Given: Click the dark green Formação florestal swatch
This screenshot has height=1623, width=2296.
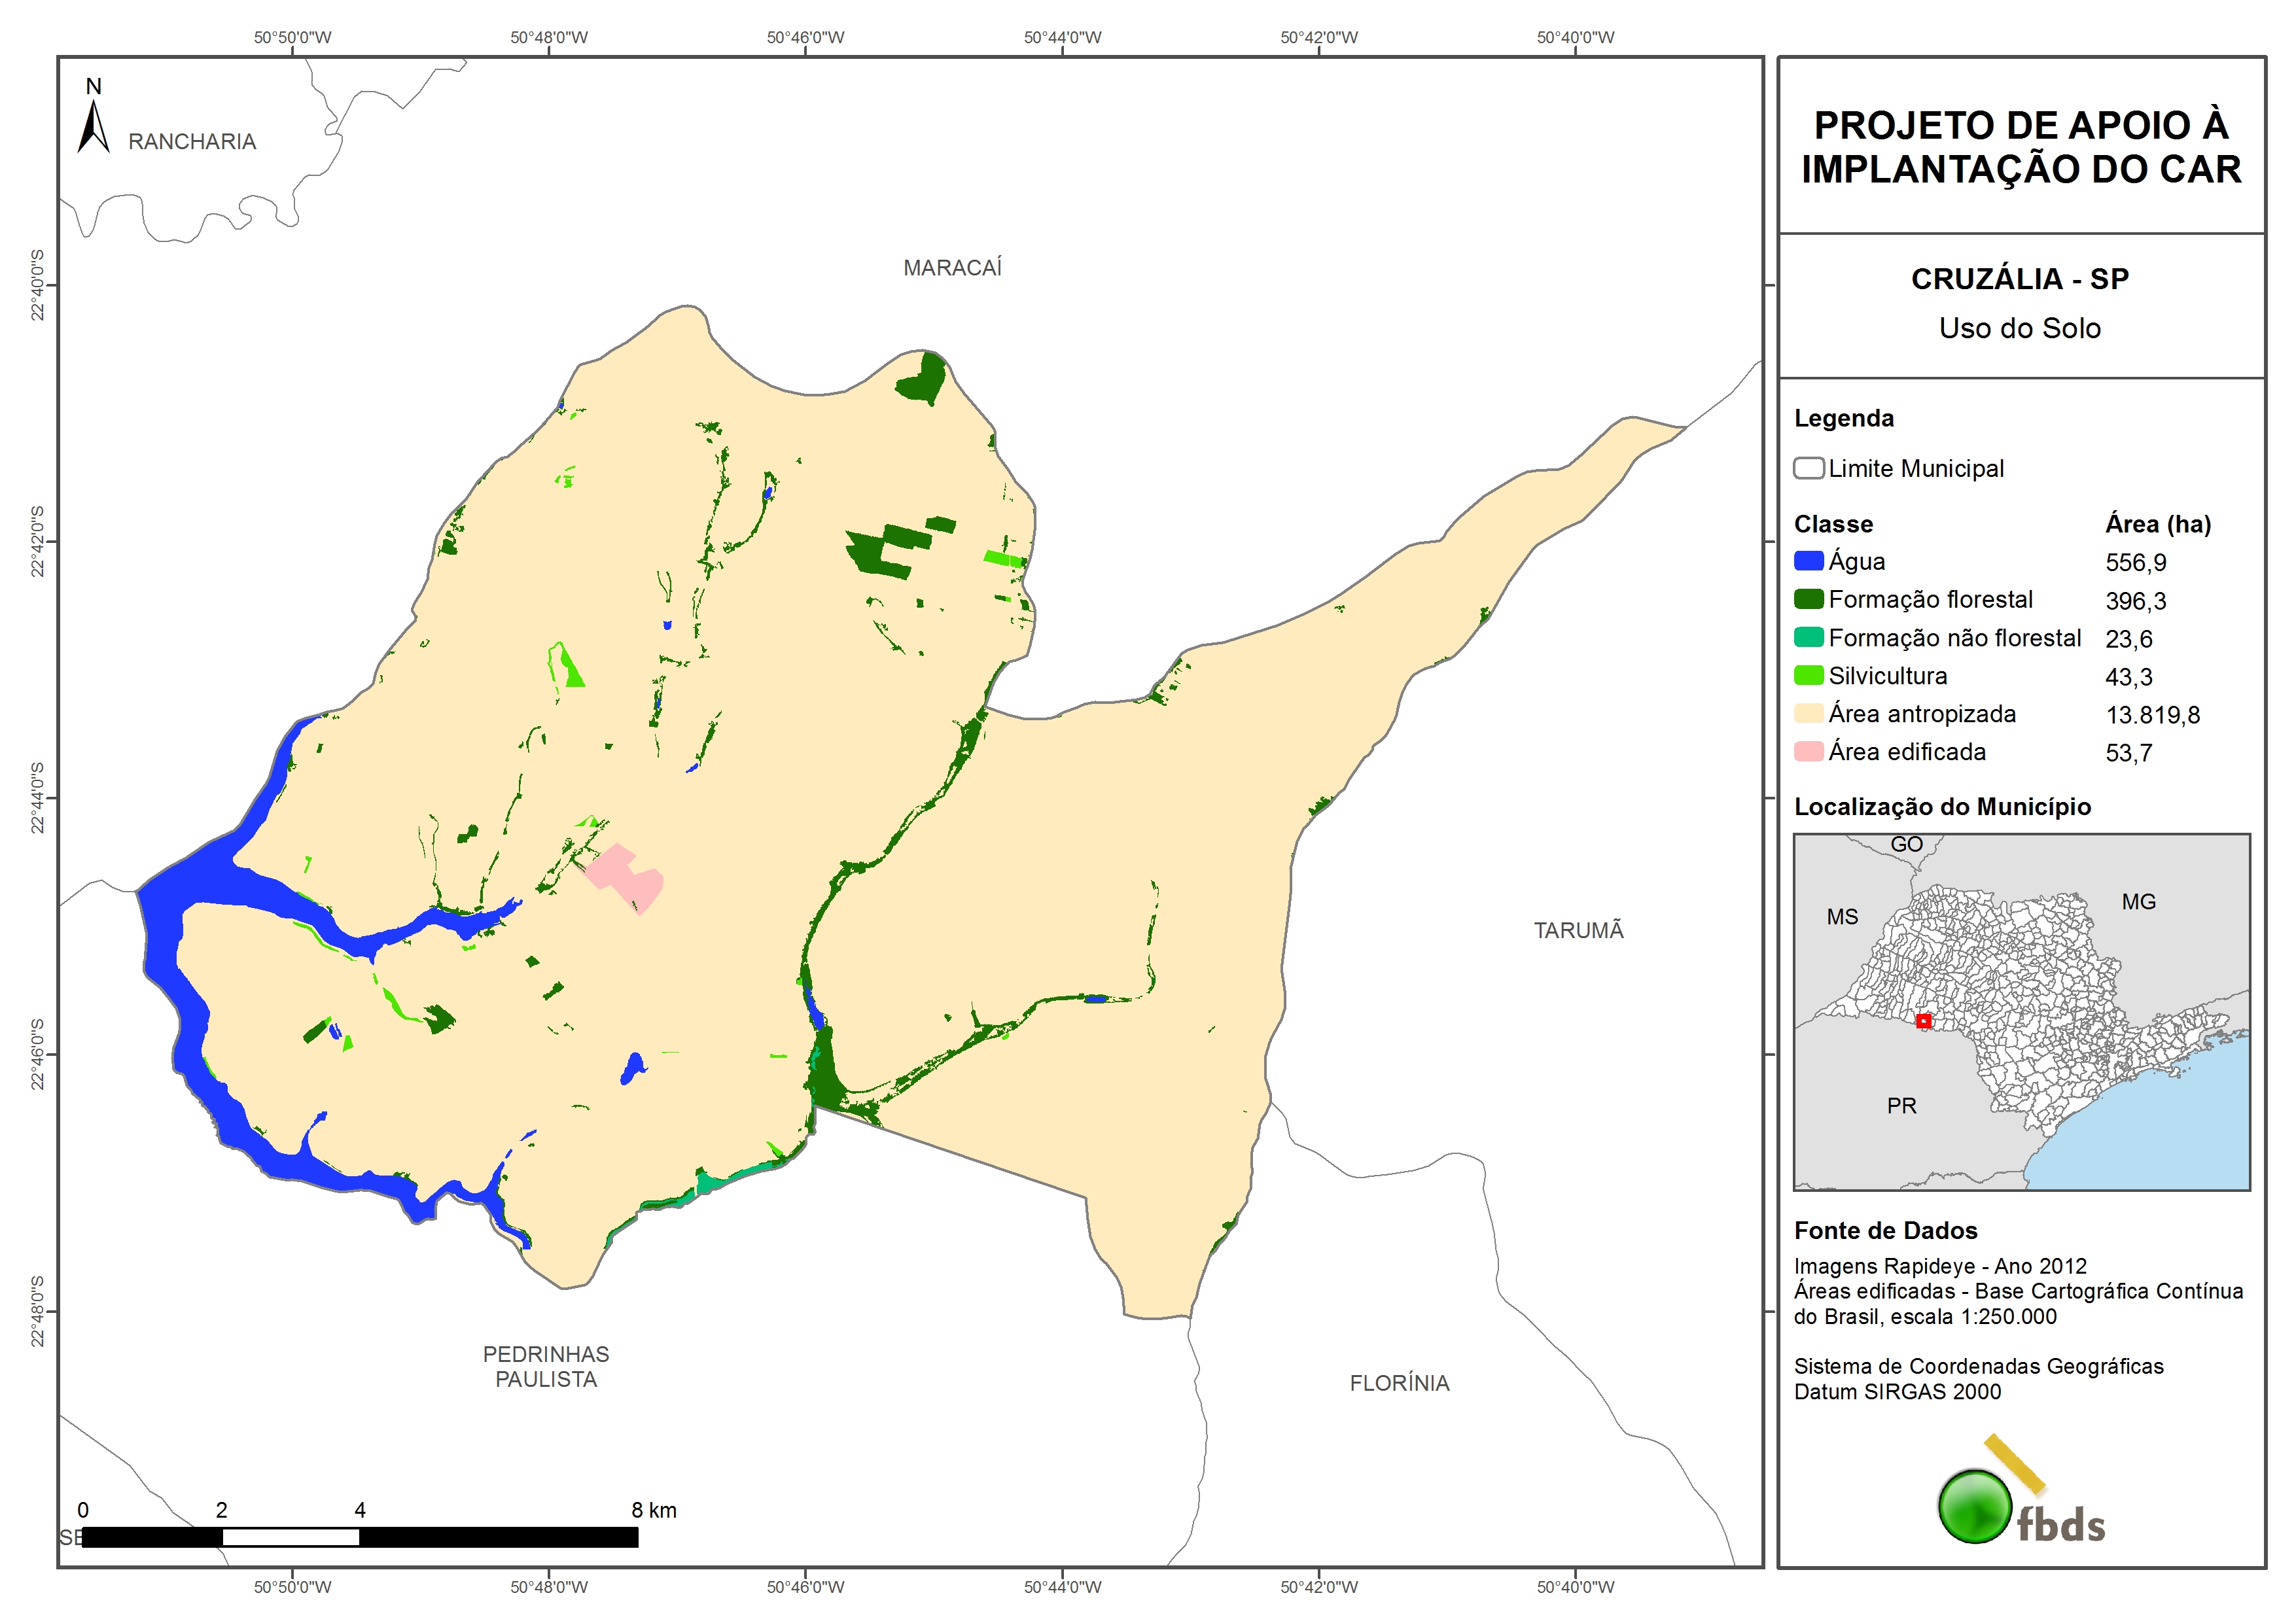Looking at the screenshot, I should click(x=1808, y=599).
